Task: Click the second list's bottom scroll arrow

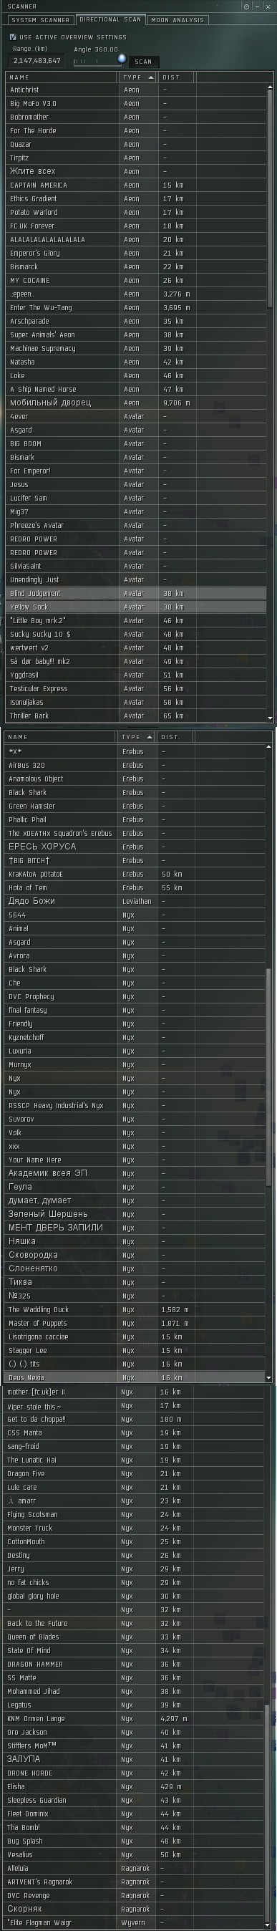Action: tap(268, 1378)
